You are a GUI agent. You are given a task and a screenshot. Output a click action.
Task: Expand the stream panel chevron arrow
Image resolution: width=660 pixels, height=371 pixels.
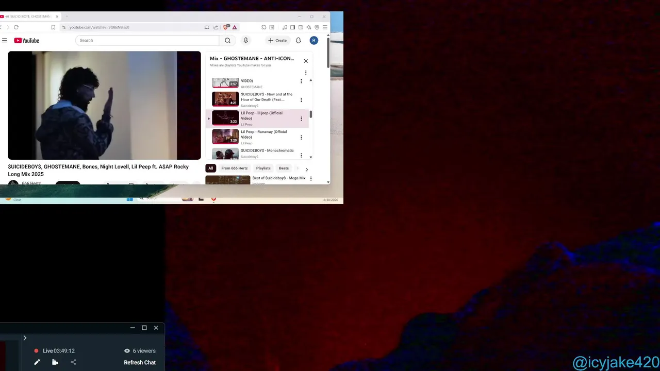(x=24, y=338)
